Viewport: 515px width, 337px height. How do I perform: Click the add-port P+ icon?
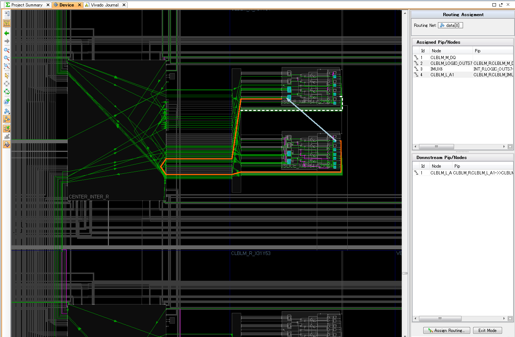click(x=6, y=101)
